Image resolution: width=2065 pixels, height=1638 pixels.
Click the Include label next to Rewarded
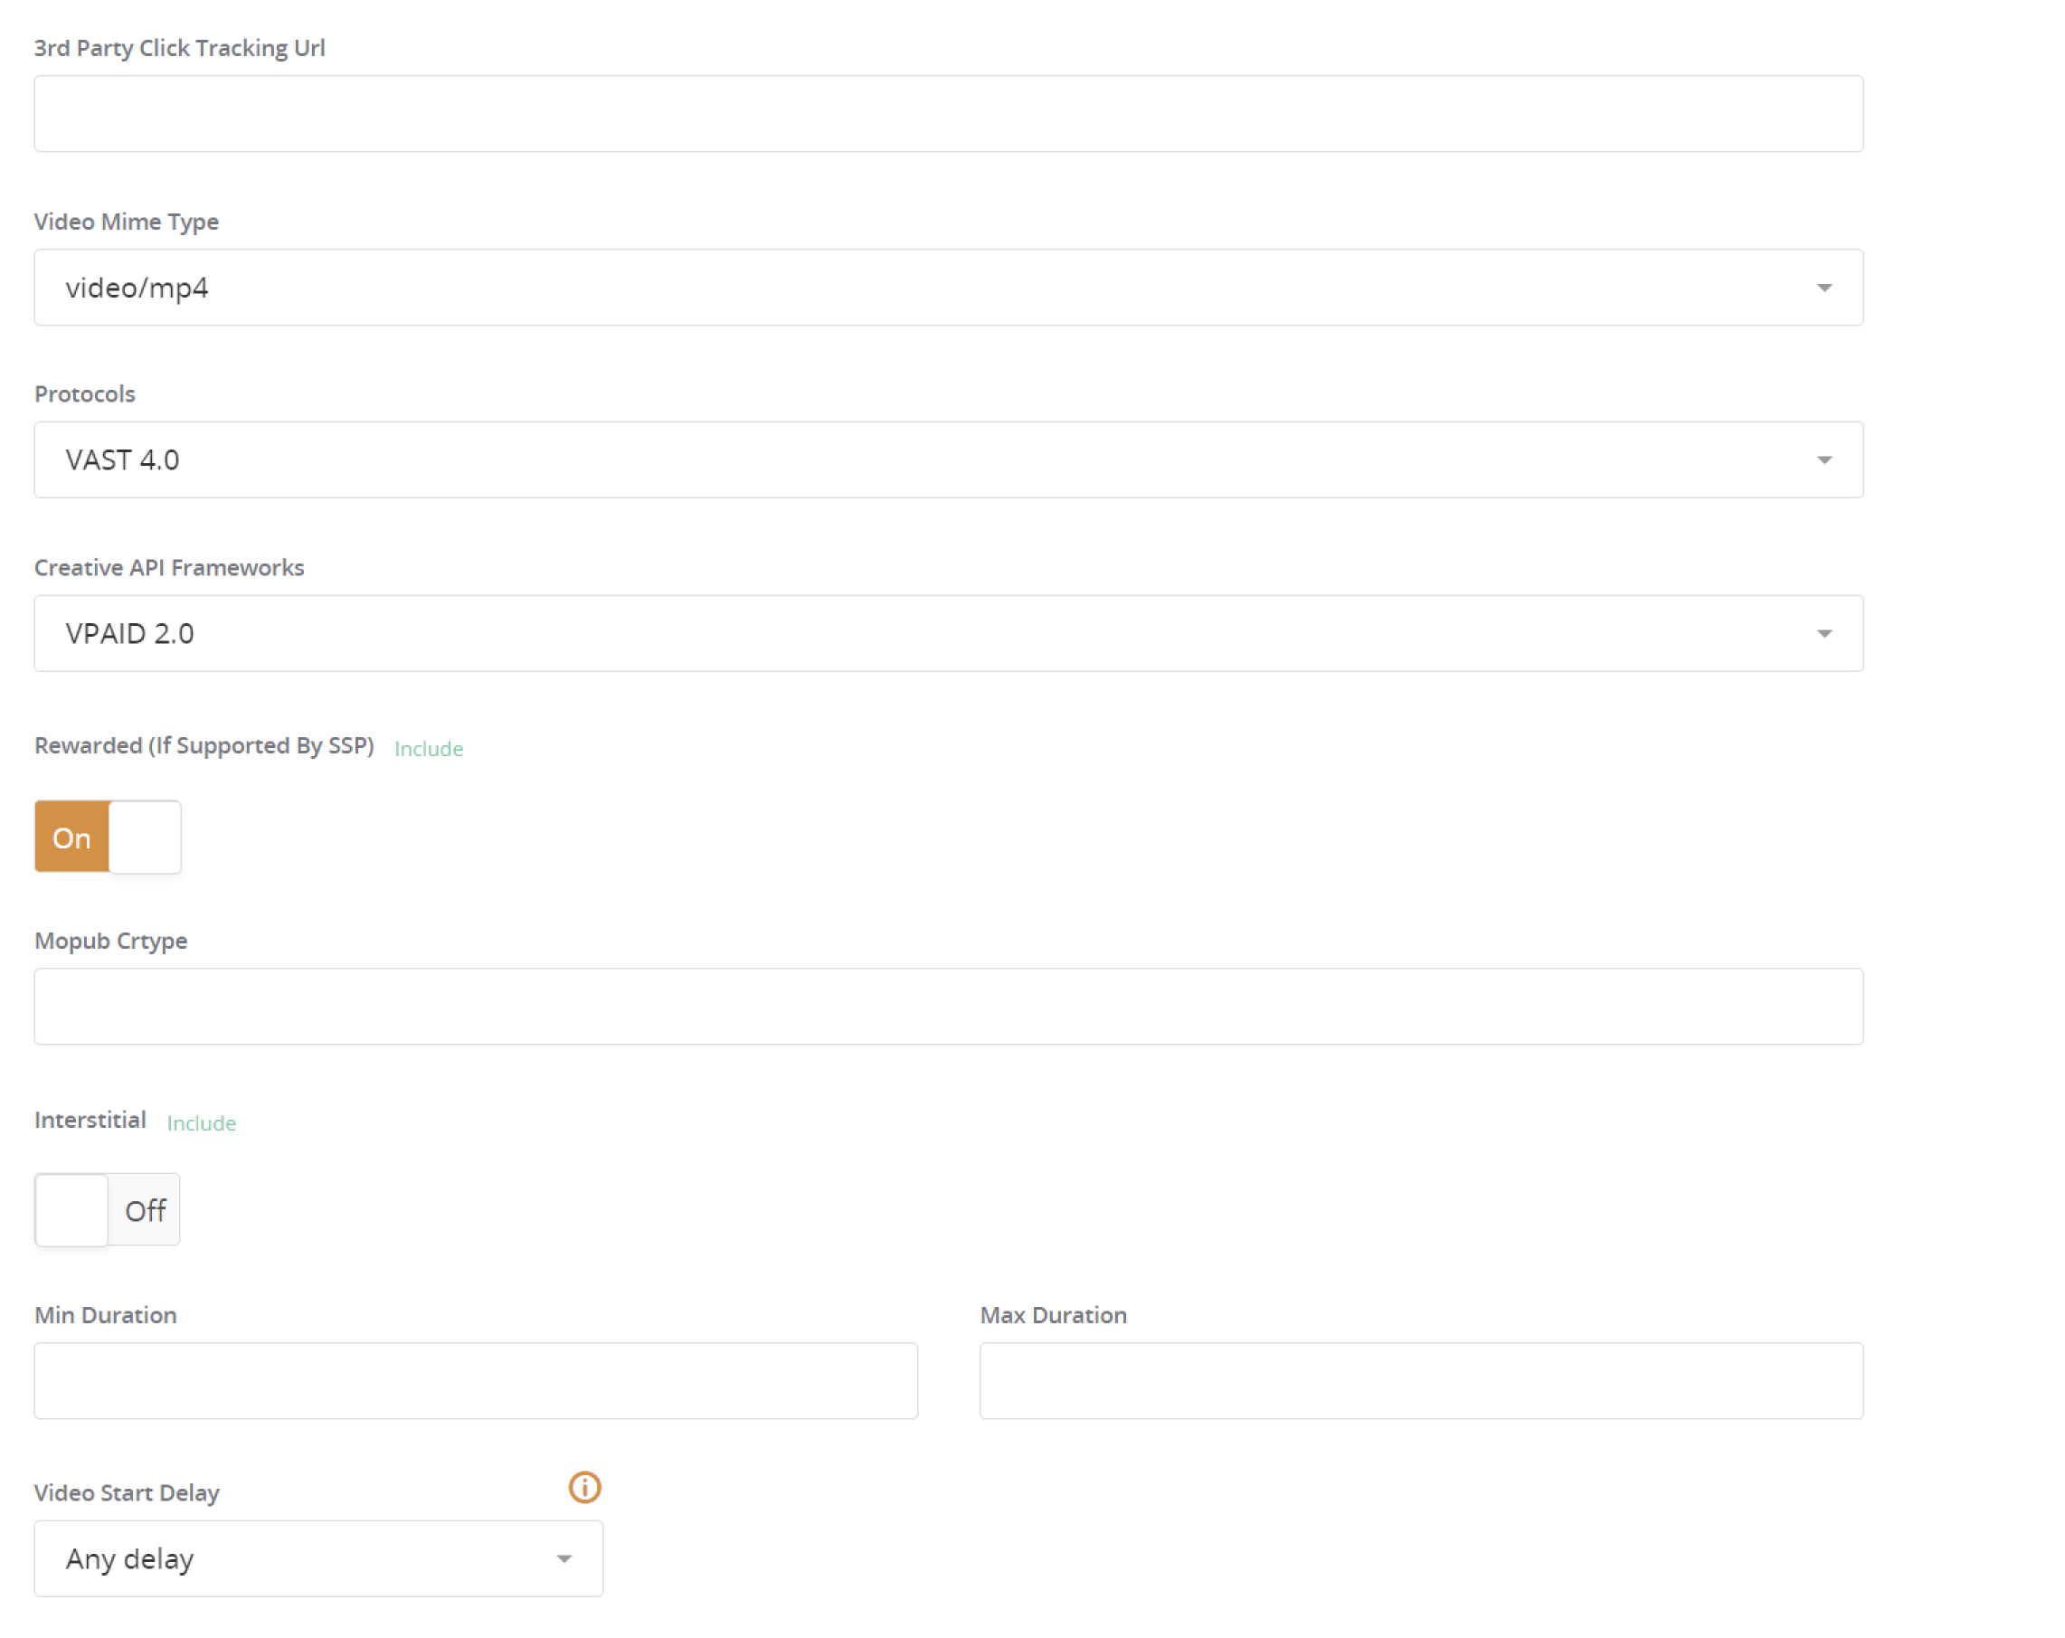coord(427,748)
